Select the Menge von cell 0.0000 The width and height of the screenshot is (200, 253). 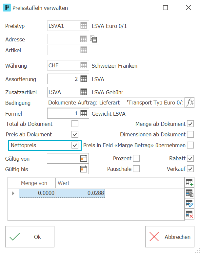pyautogui.click(x=37, y=193)
